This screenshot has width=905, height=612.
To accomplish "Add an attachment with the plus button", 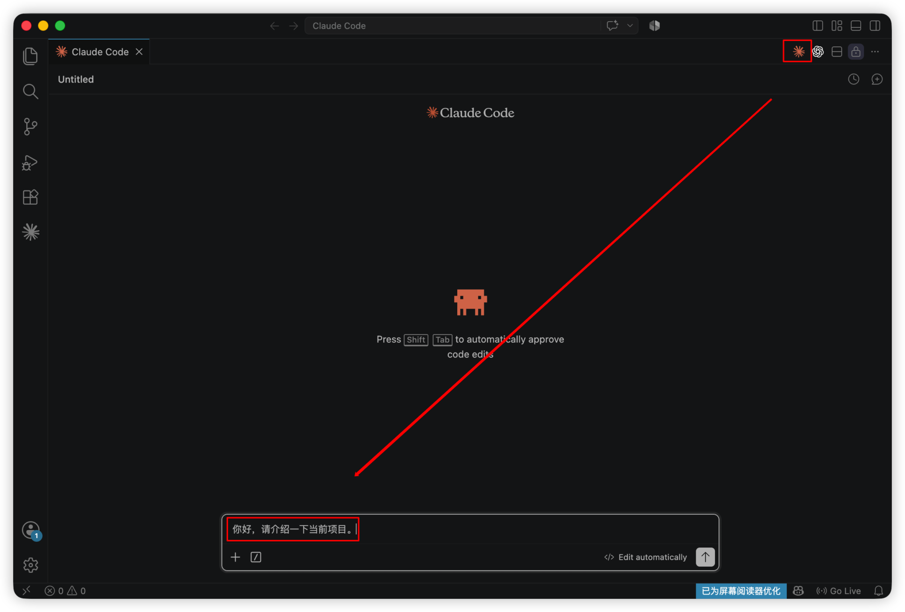I will pyautogui.click(x=235, y=557).
